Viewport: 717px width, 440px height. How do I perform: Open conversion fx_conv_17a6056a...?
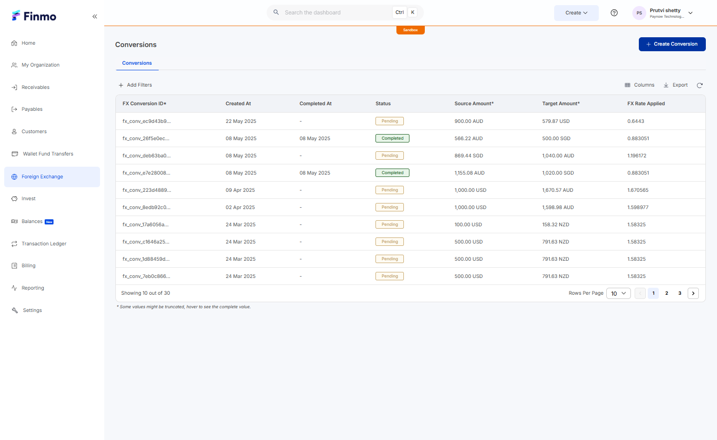coord(145,225)
